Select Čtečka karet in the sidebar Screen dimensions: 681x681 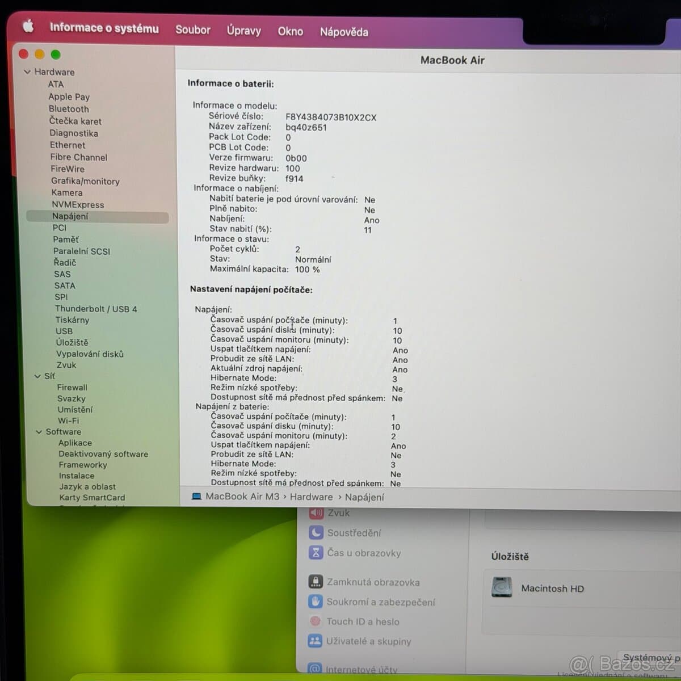click(x=75, y=121)
